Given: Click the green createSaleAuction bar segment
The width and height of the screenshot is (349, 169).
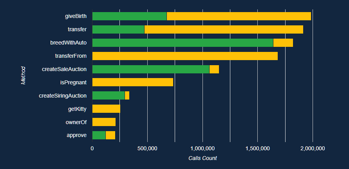Looking at the screenshot, I should (151, 69).
